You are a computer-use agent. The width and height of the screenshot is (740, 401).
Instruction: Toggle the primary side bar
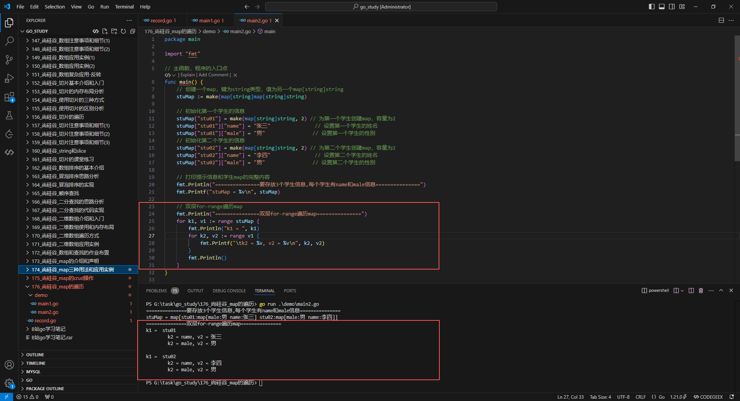point(652,7)
